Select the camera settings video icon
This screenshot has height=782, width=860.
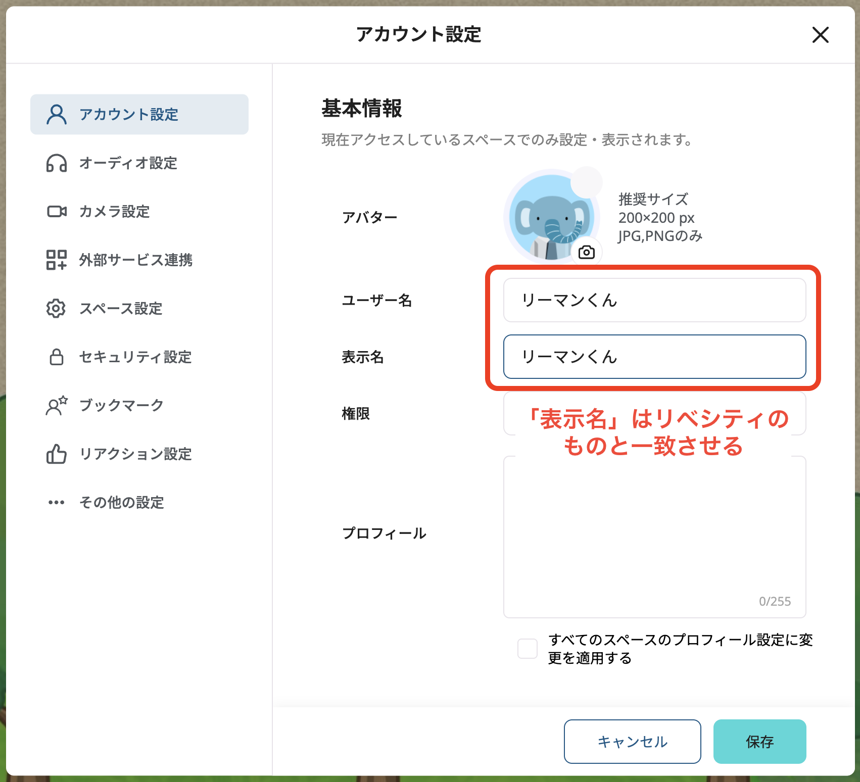point(56,212)
